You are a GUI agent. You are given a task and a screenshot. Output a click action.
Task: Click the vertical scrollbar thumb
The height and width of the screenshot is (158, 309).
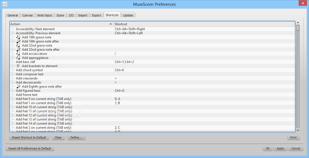pyautogui.click(x=298, y=28)
